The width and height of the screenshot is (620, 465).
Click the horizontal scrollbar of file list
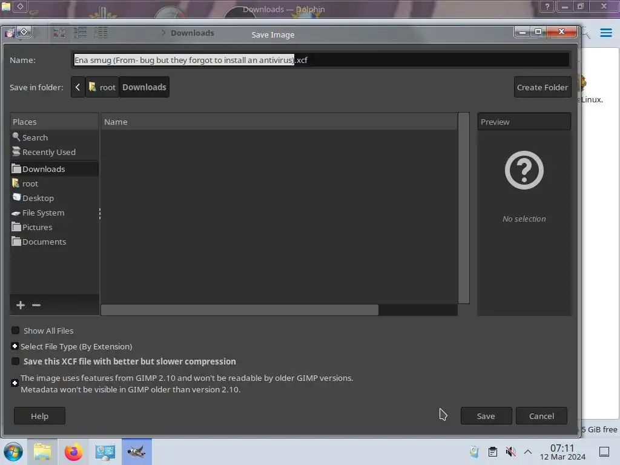(x=240, y=310)
